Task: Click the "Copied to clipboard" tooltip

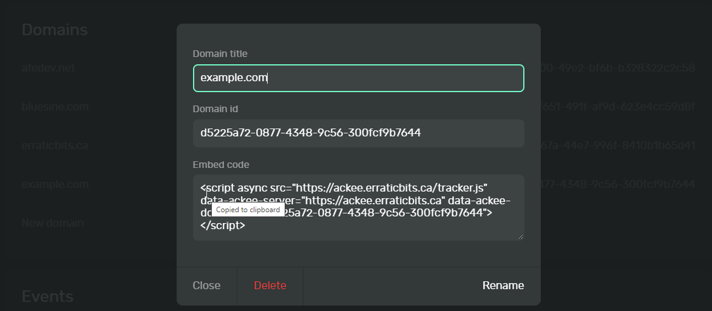Action: [x=248, y=210]
